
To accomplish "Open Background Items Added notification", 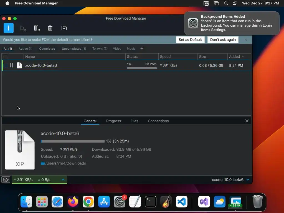I will pos(232,23).
